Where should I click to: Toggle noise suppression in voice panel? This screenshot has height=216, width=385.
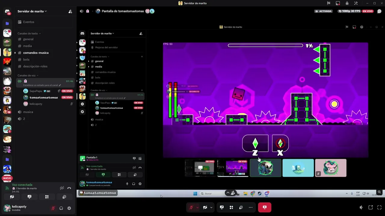coord(62,188)
